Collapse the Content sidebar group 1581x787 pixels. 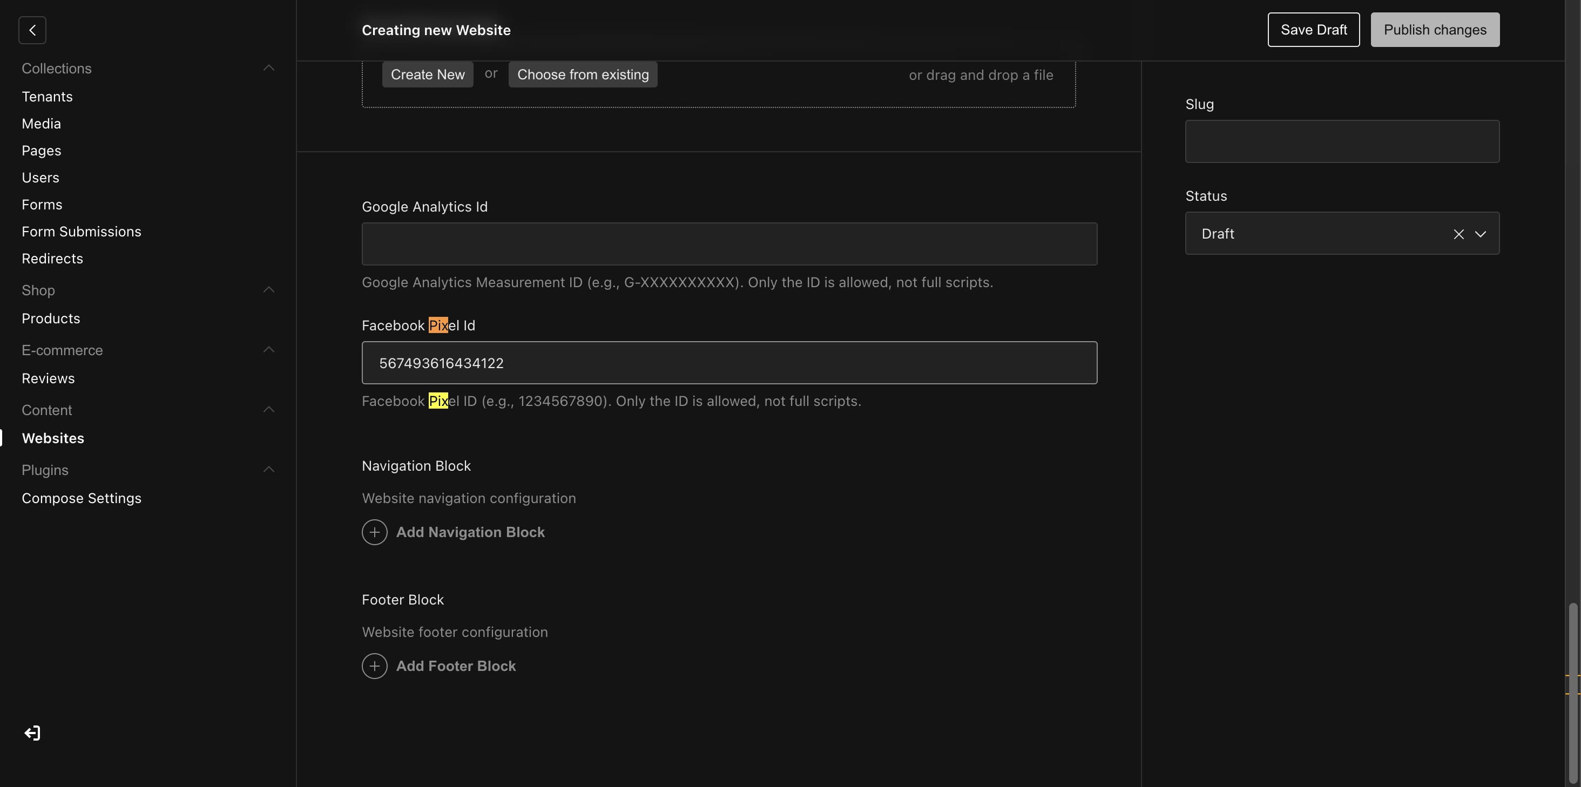point(268,410)
